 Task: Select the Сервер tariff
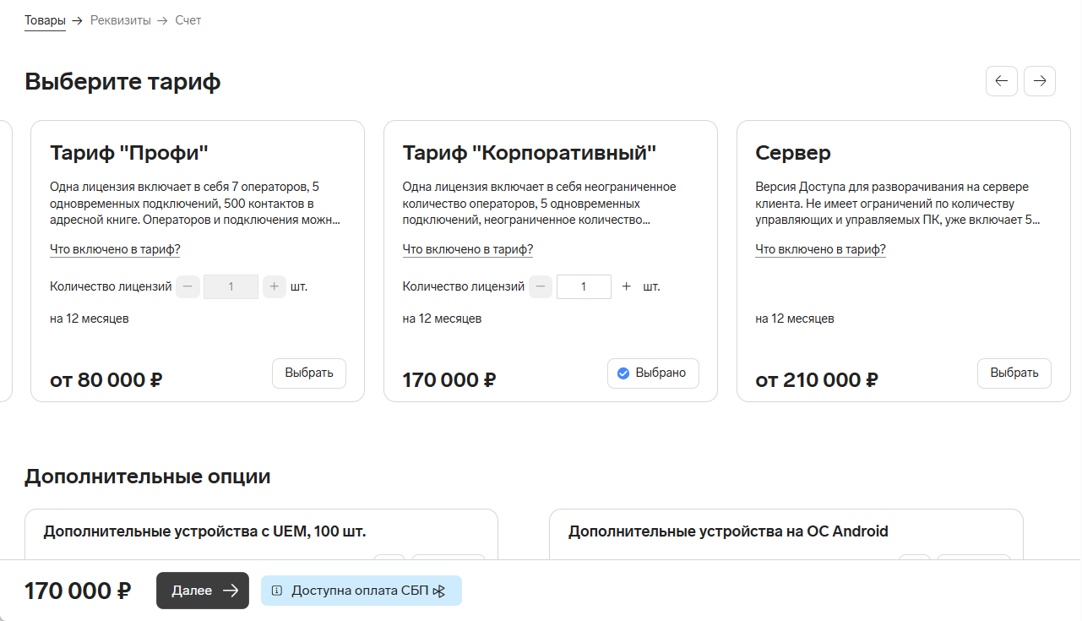click(1014, 373)
